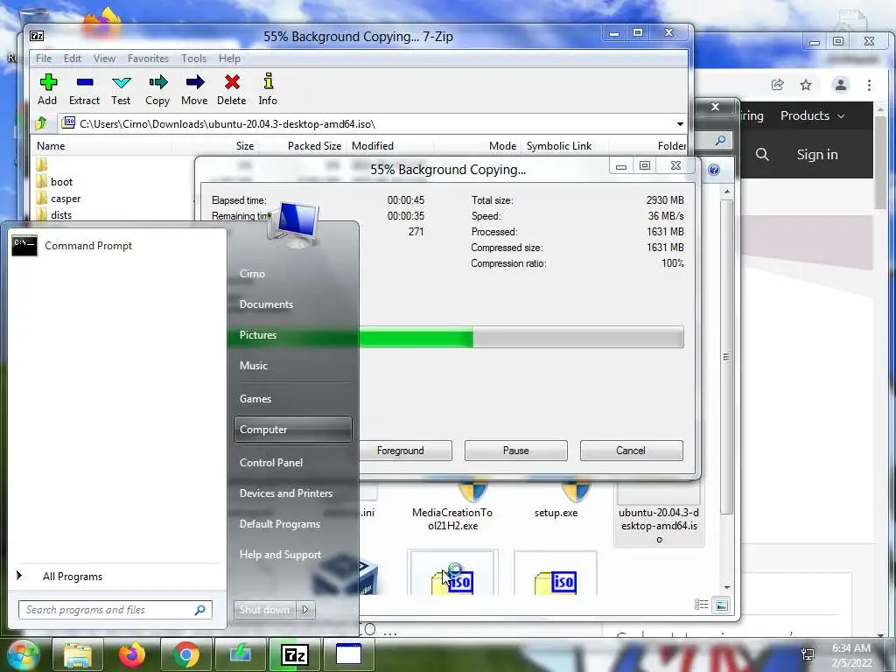Viewport: 896px width, 672px height.
Task: Expand the Products dropdown on the webpage
Action: 812,115
